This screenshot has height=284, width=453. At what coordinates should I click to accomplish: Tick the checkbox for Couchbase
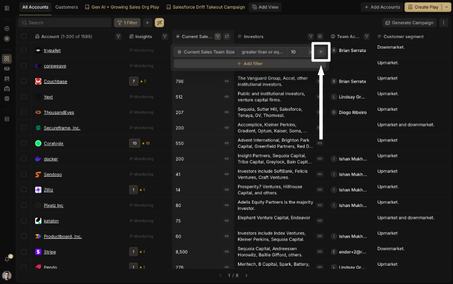pos(24,82)
